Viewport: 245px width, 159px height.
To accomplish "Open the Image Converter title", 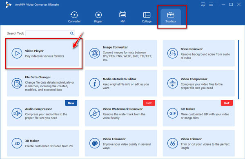I will pyautogui.click(x=115, y=47).
